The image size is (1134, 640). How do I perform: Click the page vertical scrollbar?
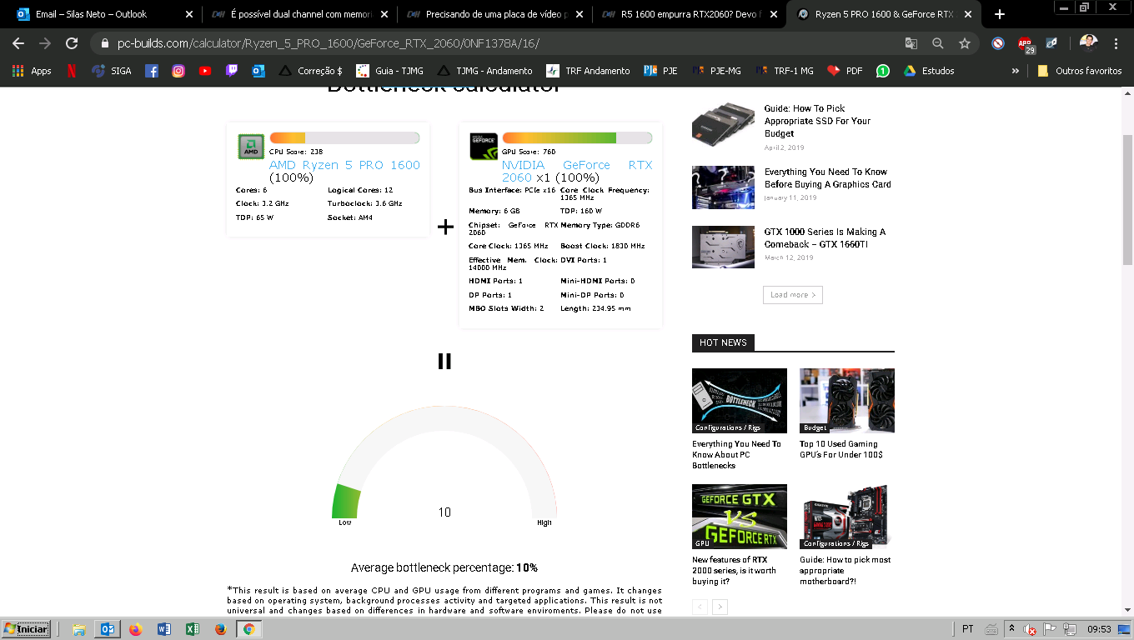[1127, 200]
